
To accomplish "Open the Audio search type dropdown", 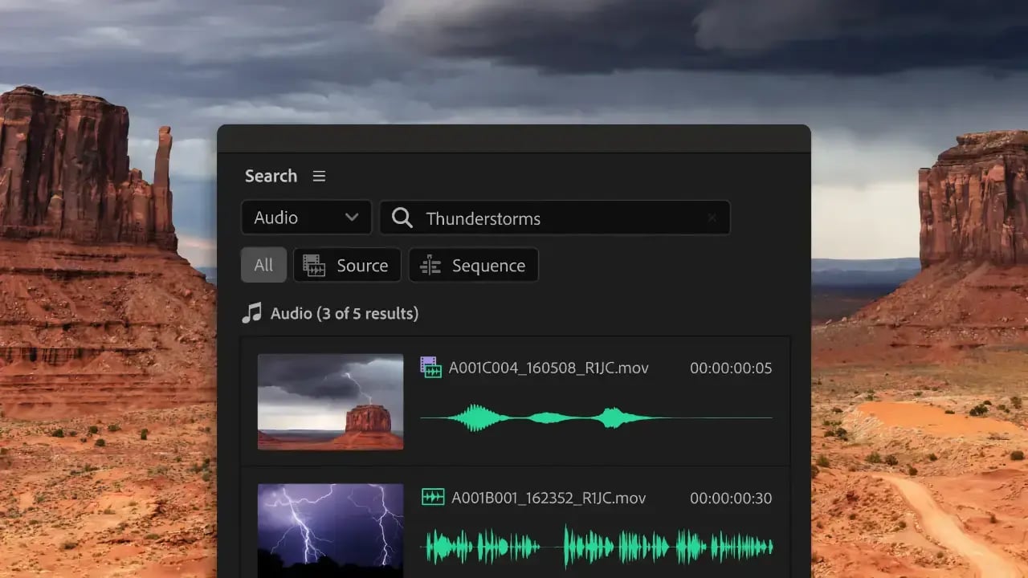I will coord(306,217).
